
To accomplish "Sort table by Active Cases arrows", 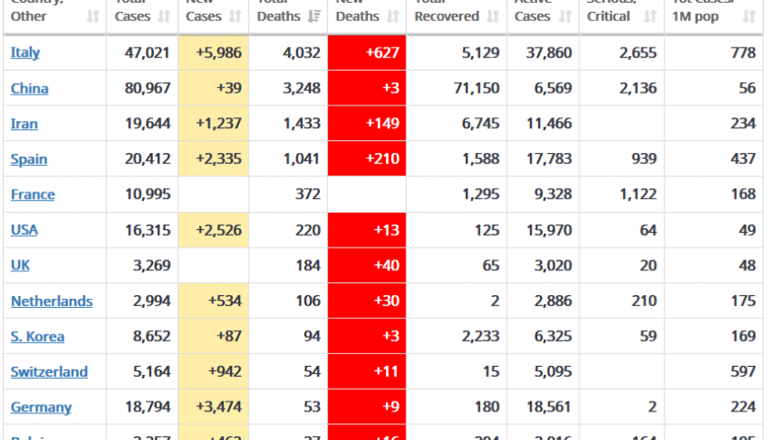I will click(x=566, y=16).
